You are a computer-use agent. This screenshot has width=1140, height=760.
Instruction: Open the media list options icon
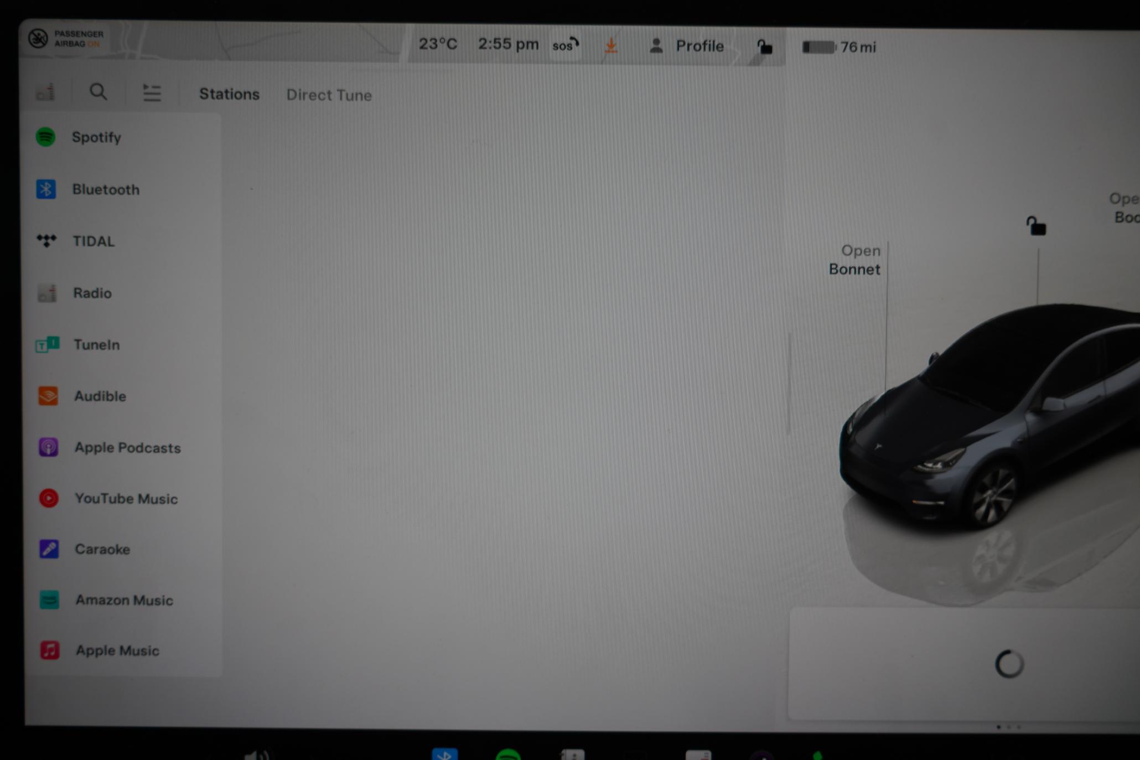tap(152, 92)
